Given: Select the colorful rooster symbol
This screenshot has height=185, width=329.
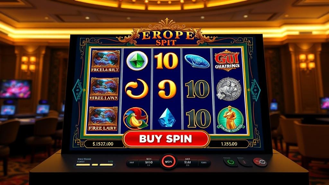Looking at the screenshot, I should pos(136,119).
